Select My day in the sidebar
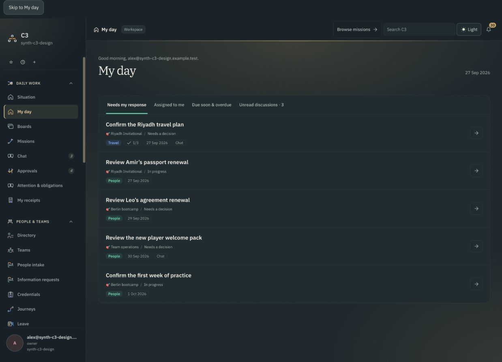The image size is (502, 362). click(x=41, y=112)
